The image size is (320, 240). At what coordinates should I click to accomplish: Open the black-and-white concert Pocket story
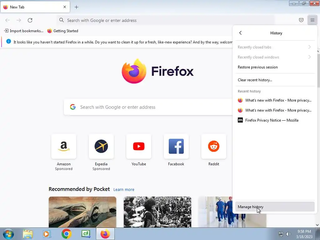[157, 212]
